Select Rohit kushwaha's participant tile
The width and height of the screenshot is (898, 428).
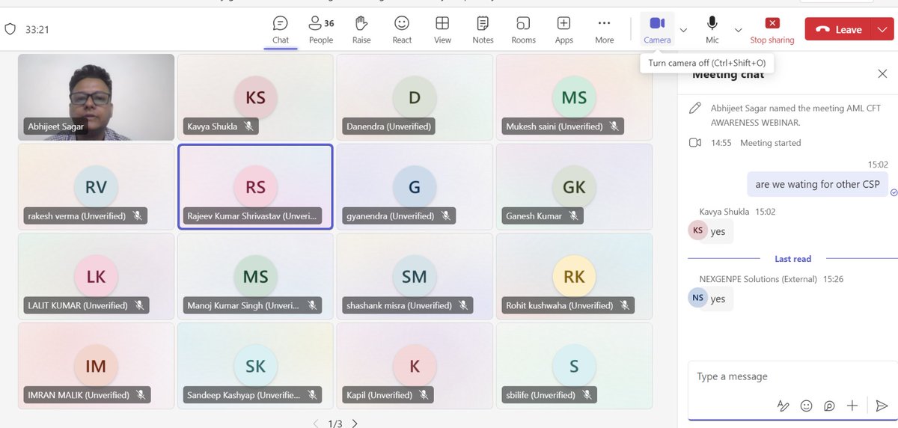pyautogui.click(x=574, y=276)
